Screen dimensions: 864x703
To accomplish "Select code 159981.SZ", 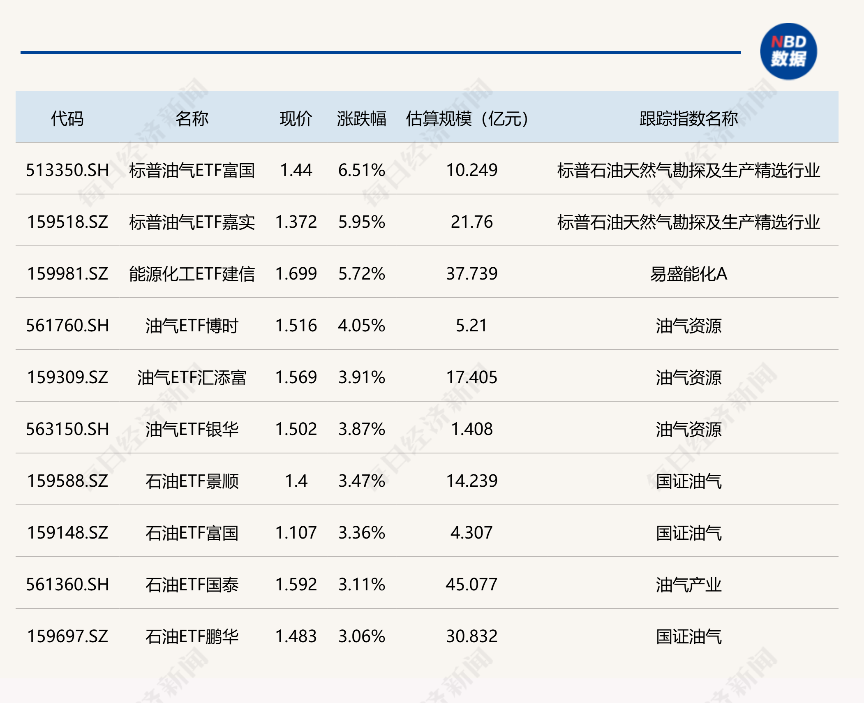I will coord(67,274).
